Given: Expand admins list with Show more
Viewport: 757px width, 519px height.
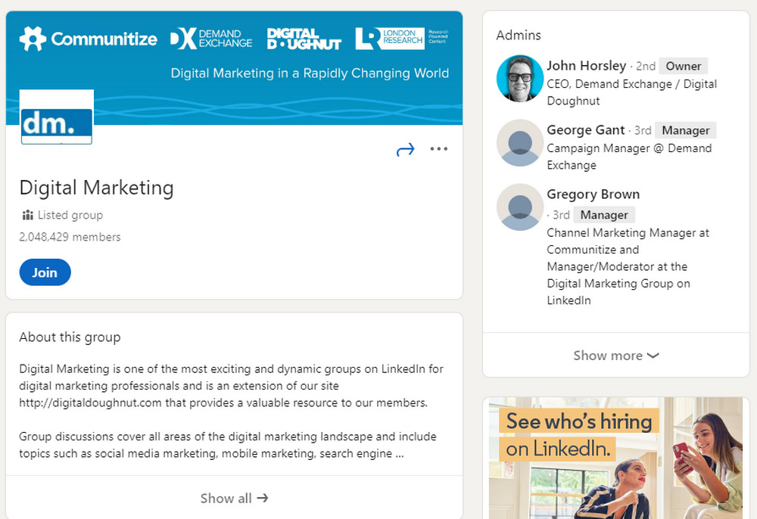Looking at the screenshot, I should click(x=615, y=355).
